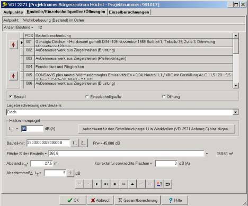Click Bauteil-Nr. button labeled 1...
The height and width of the screenshot is (206, 248).
(x=75, y=143)
